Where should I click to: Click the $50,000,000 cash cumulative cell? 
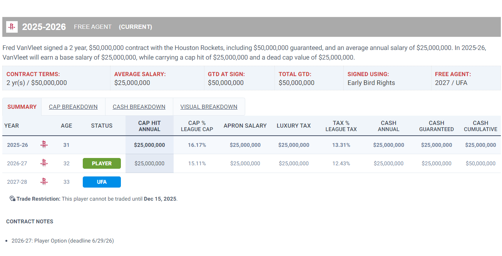(x=480, y=163)
